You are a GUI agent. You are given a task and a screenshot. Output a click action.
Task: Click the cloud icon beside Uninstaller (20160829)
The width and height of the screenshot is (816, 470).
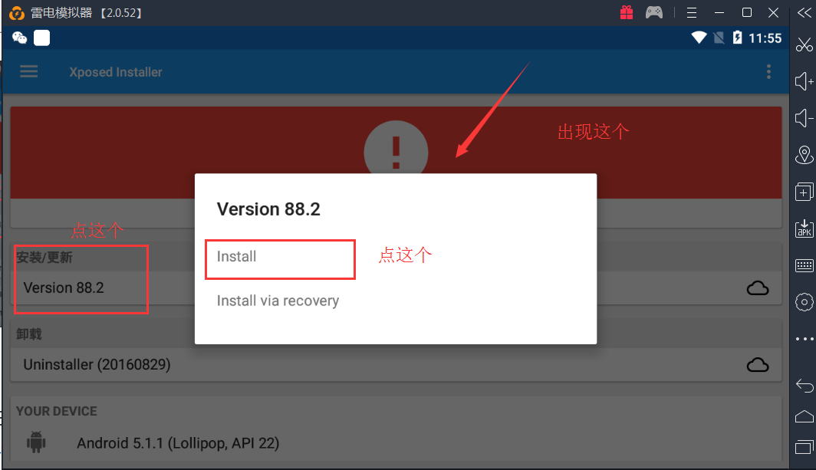tap(758, 365)
